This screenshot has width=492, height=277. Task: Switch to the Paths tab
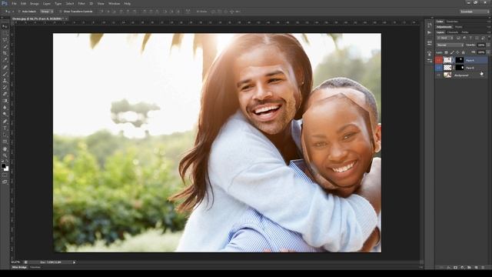tap(464, 32)
